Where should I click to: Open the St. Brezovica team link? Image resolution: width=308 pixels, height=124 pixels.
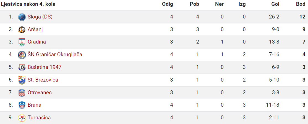(x=43, y=80)
